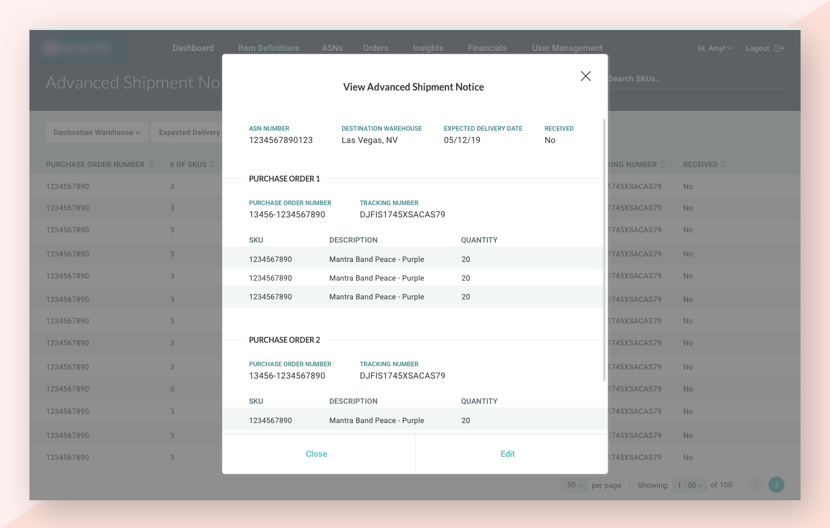This screenshot has width=830, height=528.
Task: Go to previous page arrow
Action: [x=756, y=485]
